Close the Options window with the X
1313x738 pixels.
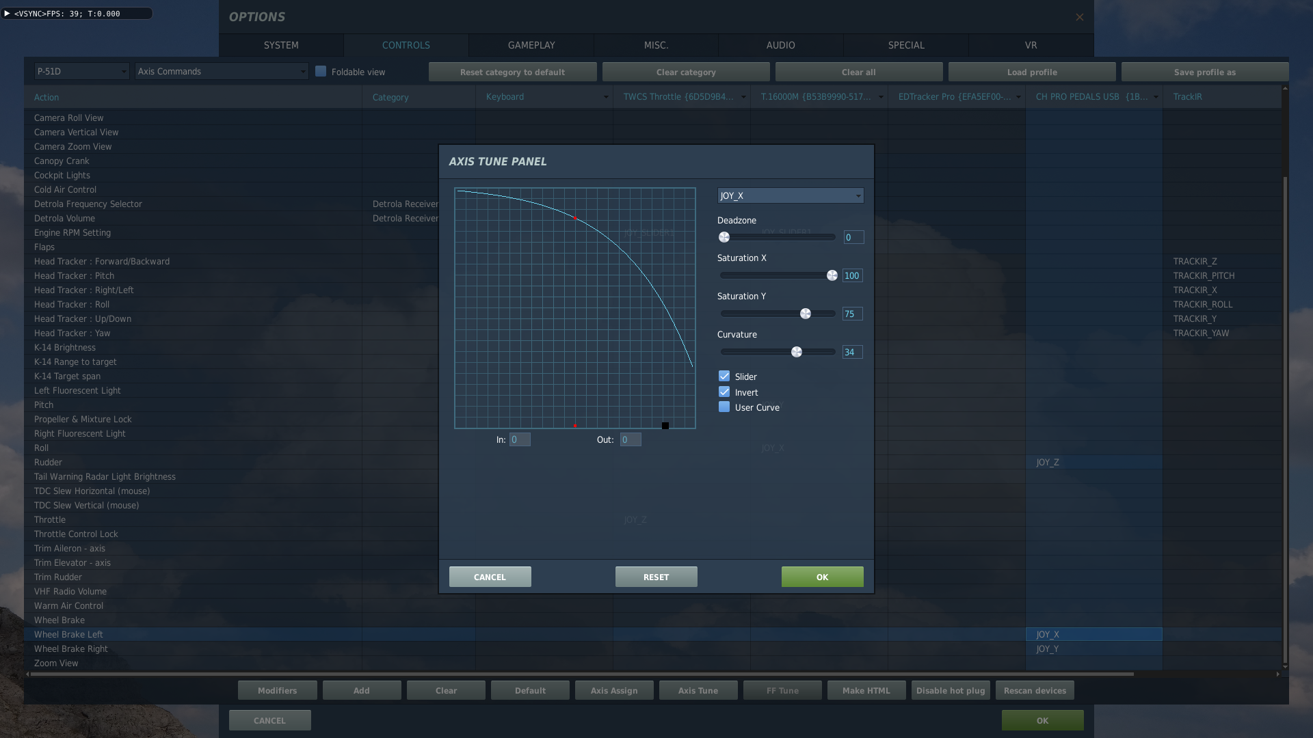pyautogui.click(x=1079, y=17)
